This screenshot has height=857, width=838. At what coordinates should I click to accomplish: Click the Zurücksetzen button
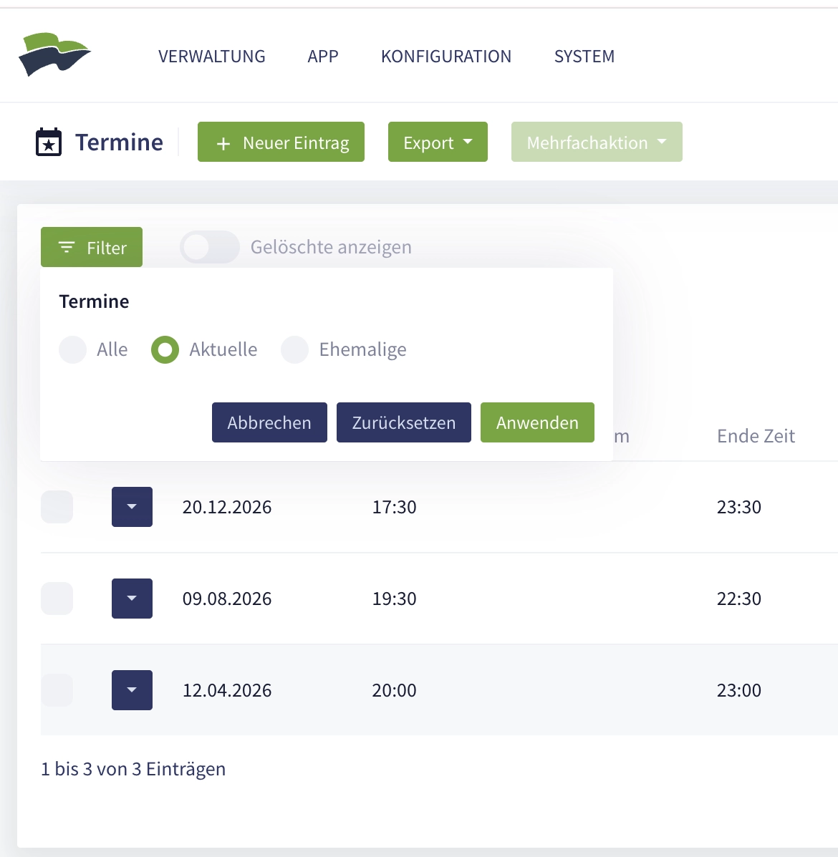(x=403, y=423)
